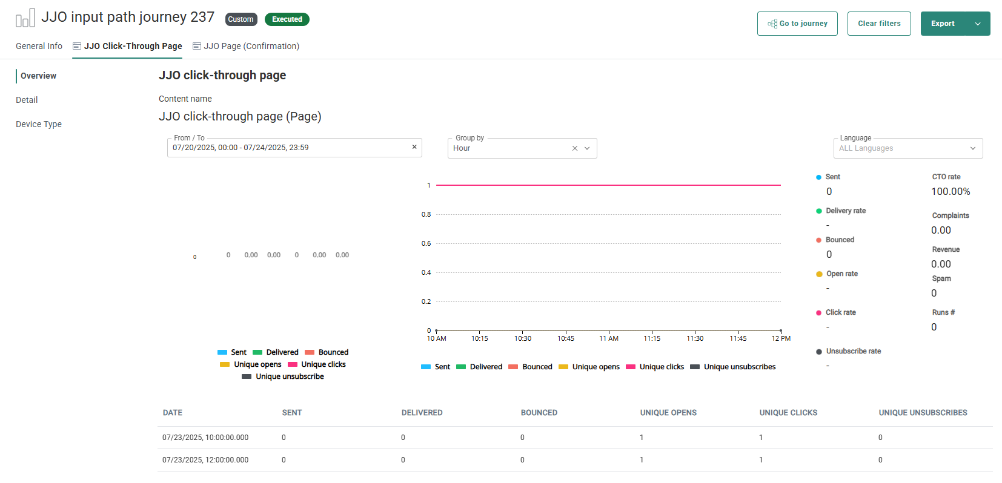Open the Detail section
The width and height of the screenshot is (1002, 483).
(x=27, y=100)
